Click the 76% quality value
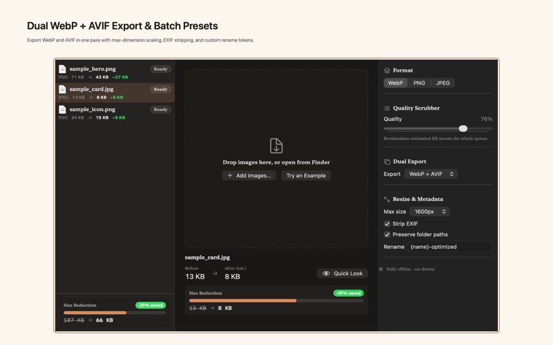Image resolution: width=553 pixels, height=345 pixels. point(486,119)
